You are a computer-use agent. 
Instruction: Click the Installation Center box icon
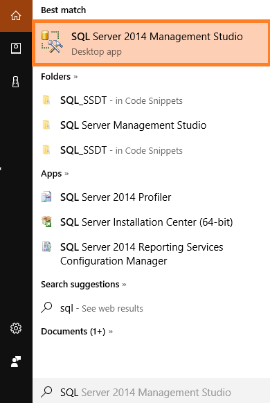pos(46,222)
